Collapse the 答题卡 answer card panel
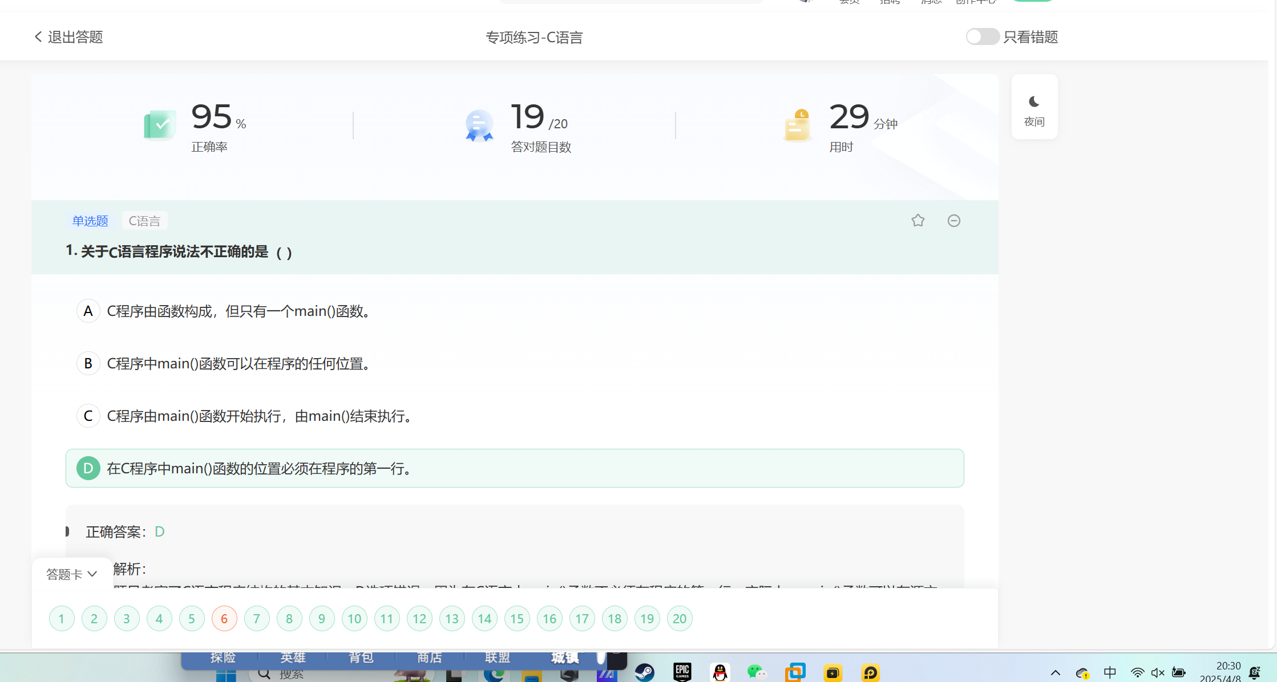 point(72,574)
